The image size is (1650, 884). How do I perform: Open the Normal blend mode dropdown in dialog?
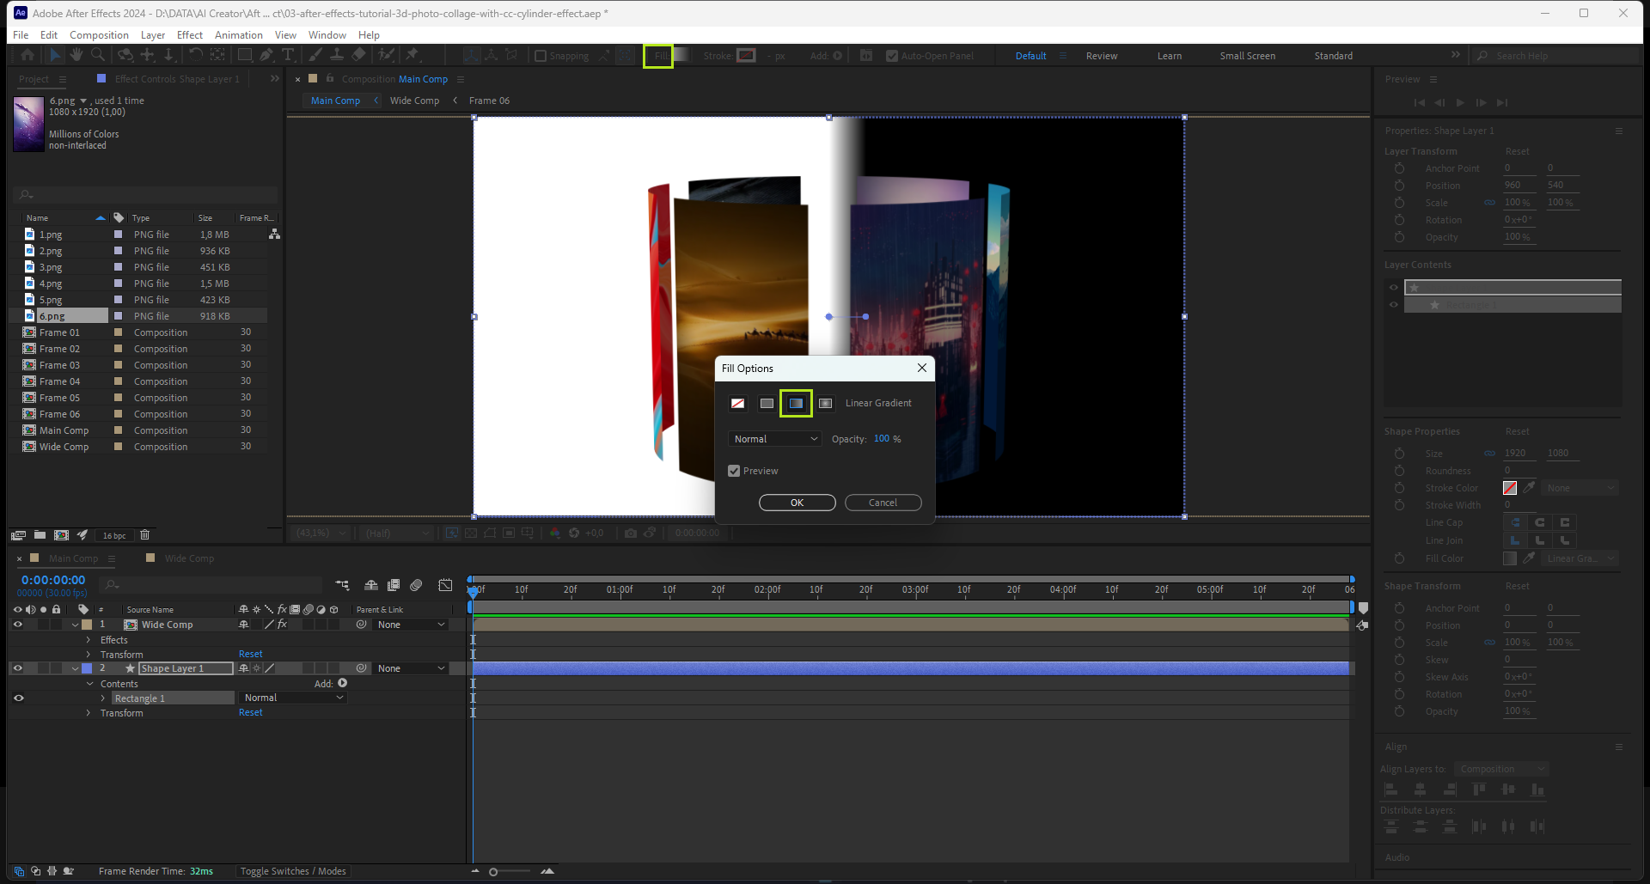click(x=775, y=439)
